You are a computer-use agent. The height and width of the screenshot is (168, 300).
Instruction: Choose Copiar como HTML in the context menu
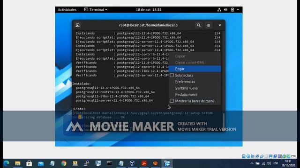(x=195, y=63)
